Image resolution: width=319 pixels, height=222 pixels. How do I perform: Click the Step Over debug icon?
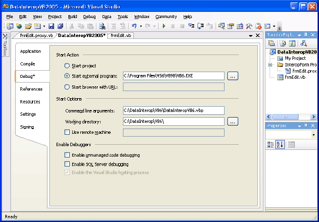pos(201,26)
